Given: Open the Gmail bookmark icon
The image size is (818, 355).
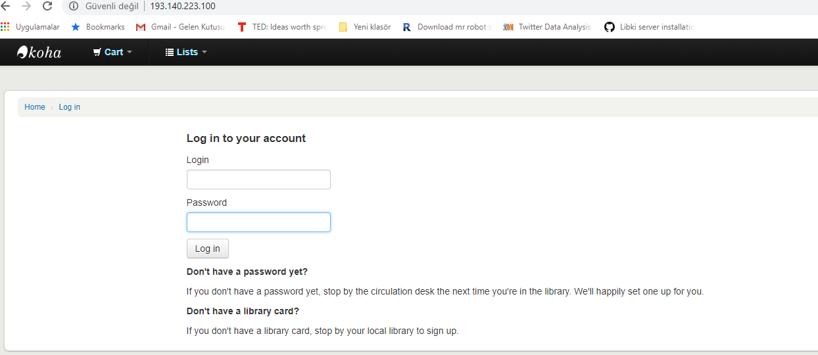Looking at the screenshot, I should (x=141, y=27).
